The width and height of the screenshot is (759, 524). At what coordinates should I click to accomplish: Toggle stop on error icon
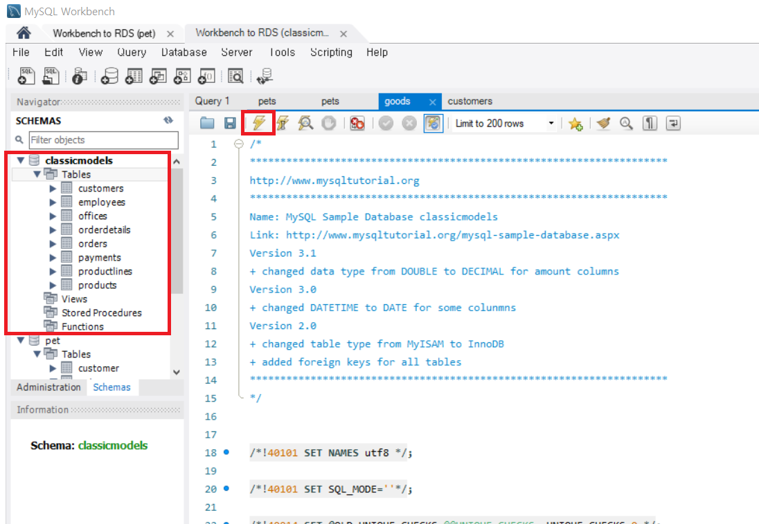tap(357, 123)
